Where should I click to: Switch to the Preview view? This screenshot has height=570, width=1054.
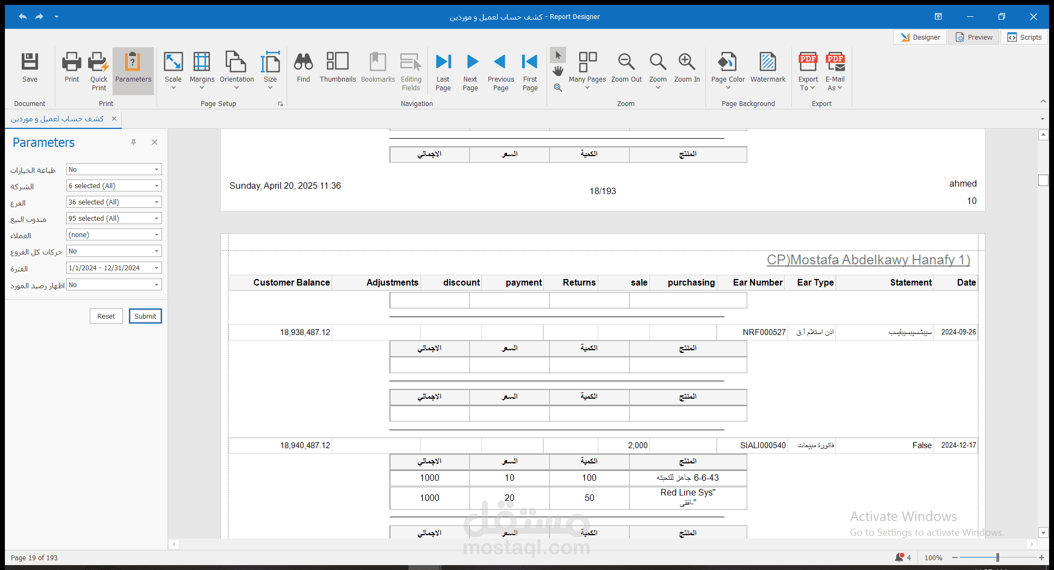click(x=974, y=37)
